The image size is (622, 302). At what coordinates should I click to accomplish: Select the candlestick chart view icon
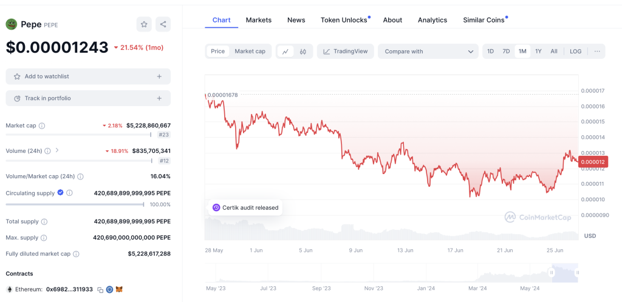303,52
